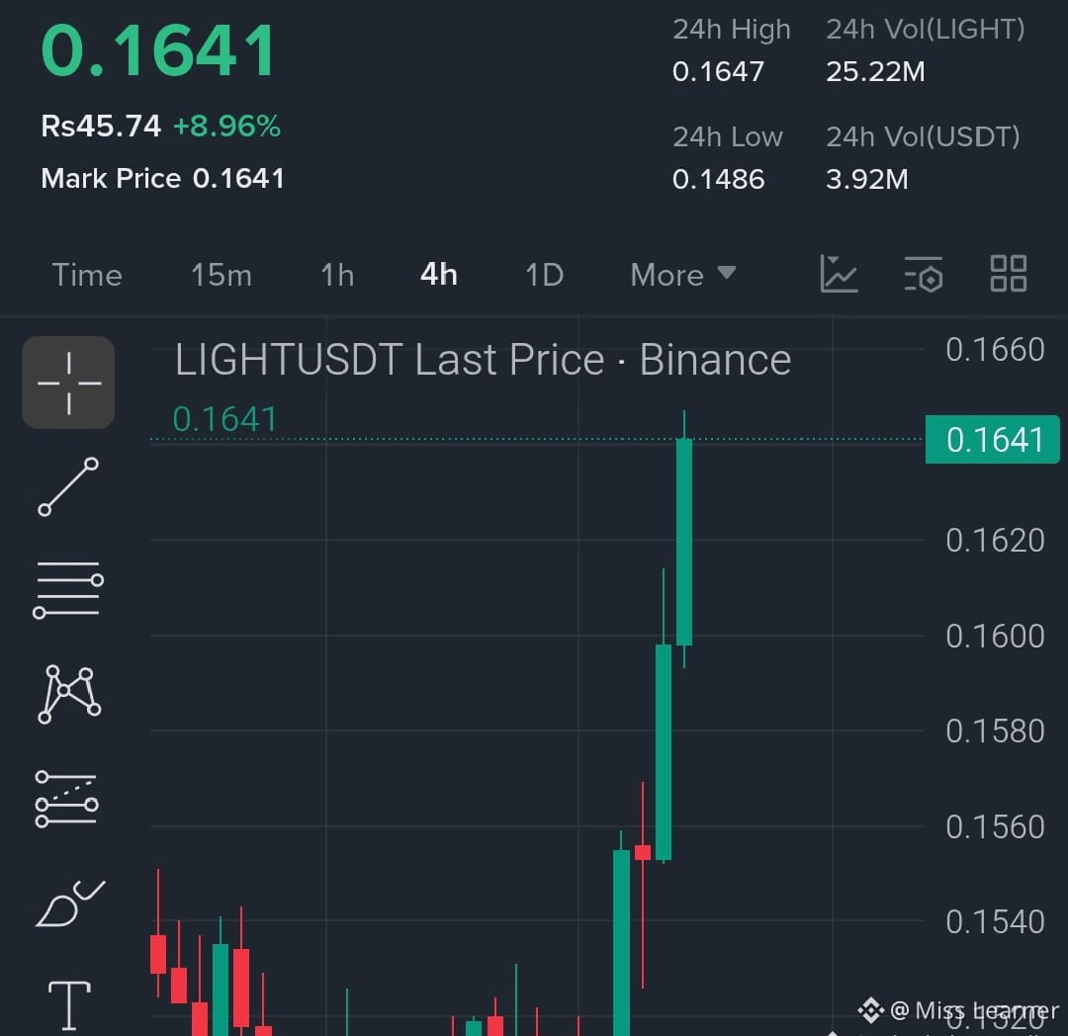Click the Mark Price 0.1641 text
This screenshot has width=1068, height=1036.
point(163,178)
